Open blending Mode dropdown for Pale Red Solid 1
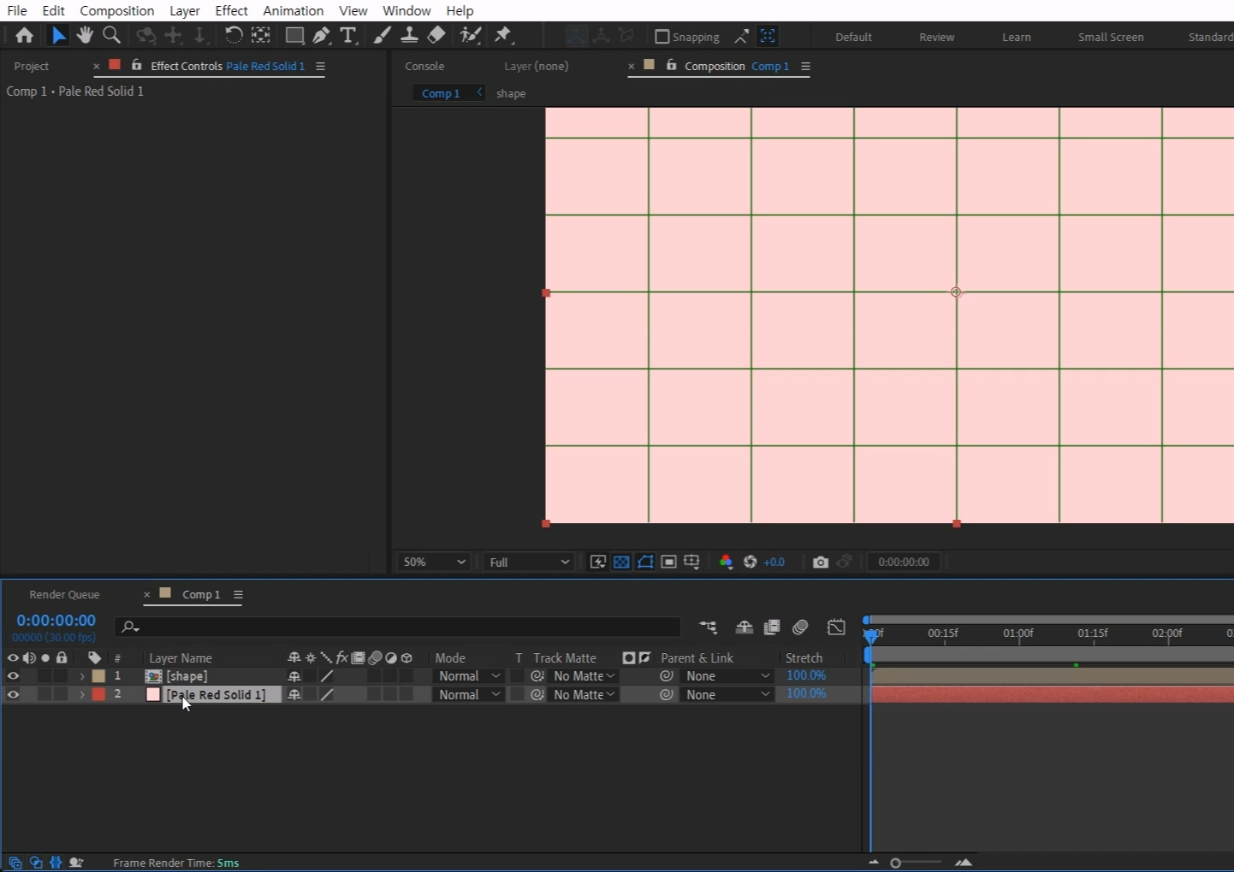1234x872 pixels. [x=468, y=695]
